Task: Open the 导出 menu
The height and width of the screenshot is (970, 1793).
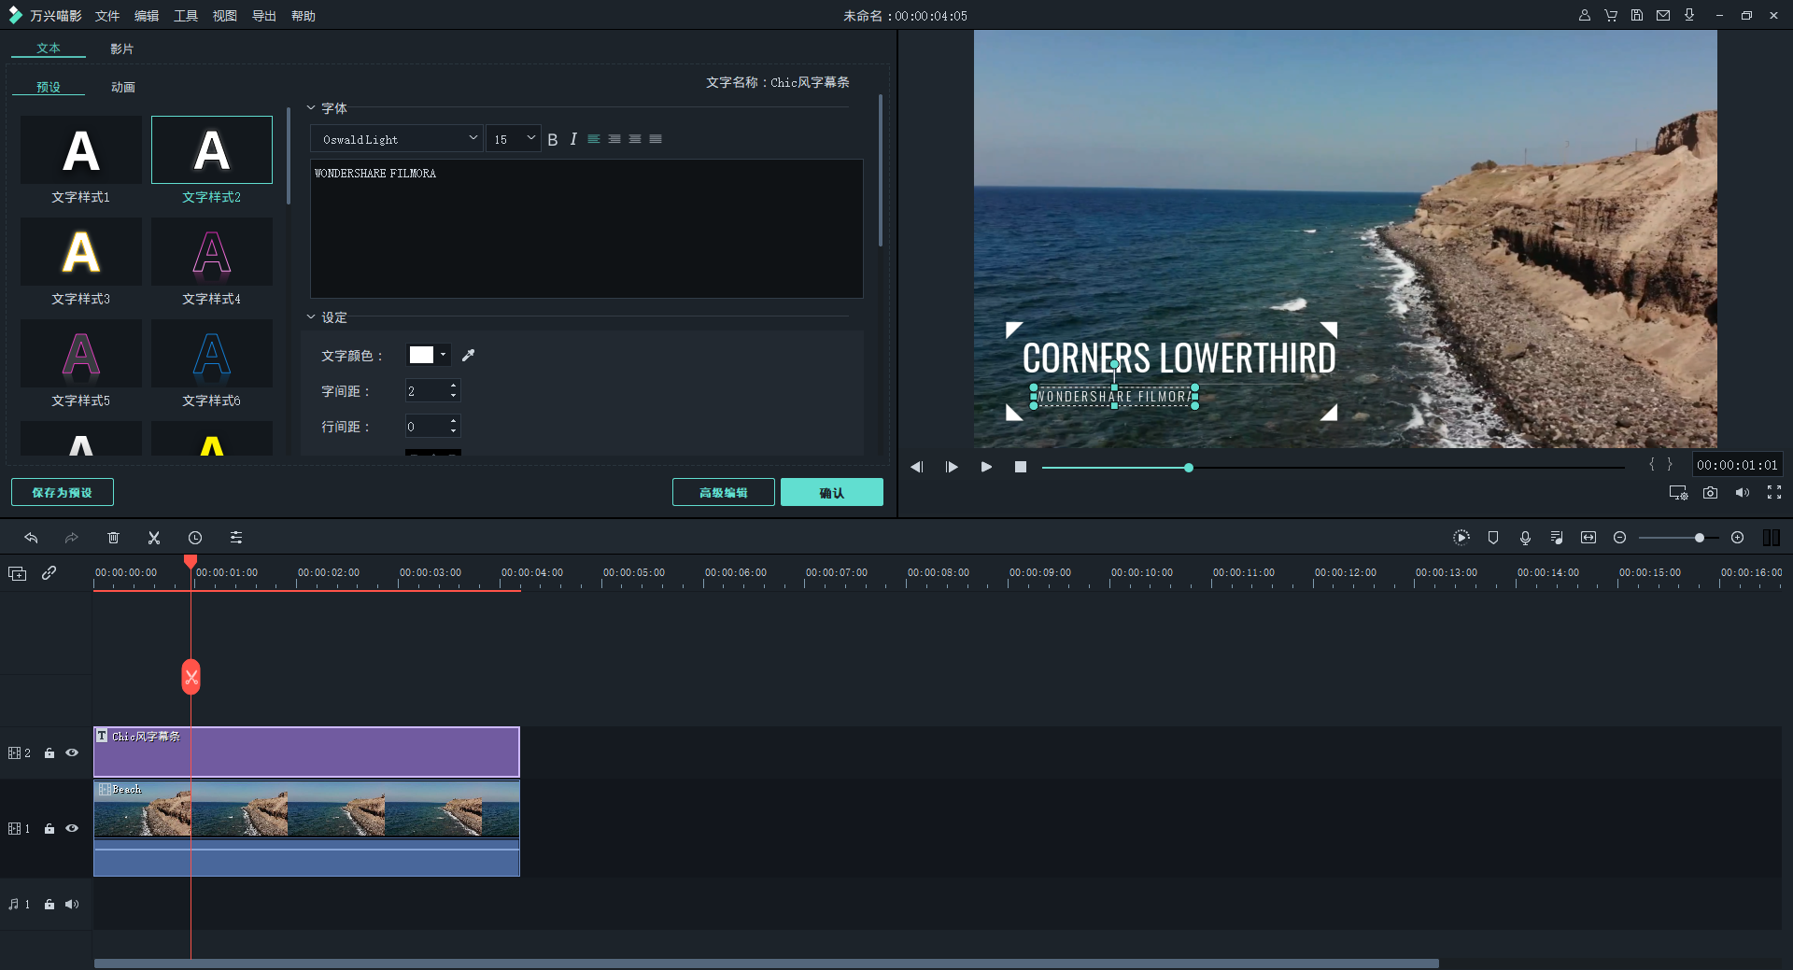Action: click(x=263, y=16)
